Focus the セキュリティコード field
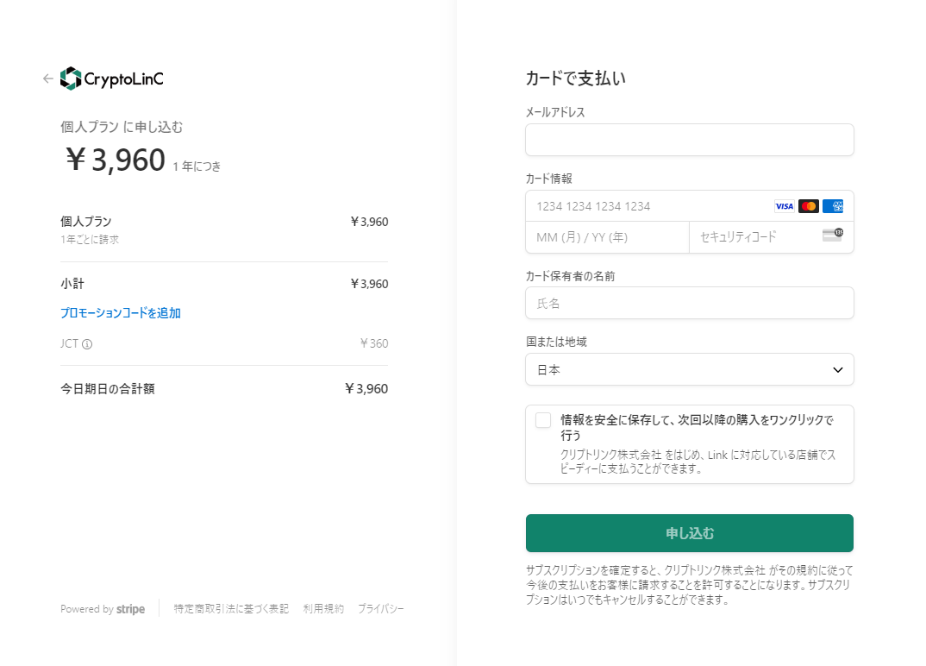The height and width of the screenshot is (666, 926). click(772, 237)
